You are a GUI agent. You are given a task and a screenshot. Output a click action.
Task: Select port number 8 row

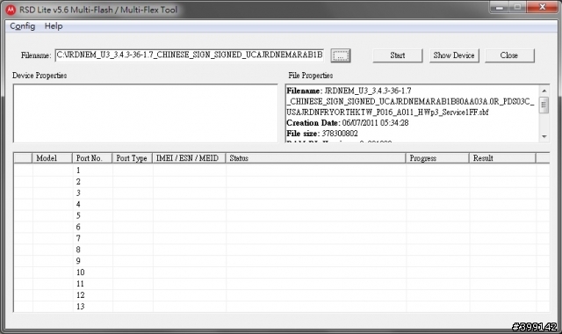[x=281, y=250]
